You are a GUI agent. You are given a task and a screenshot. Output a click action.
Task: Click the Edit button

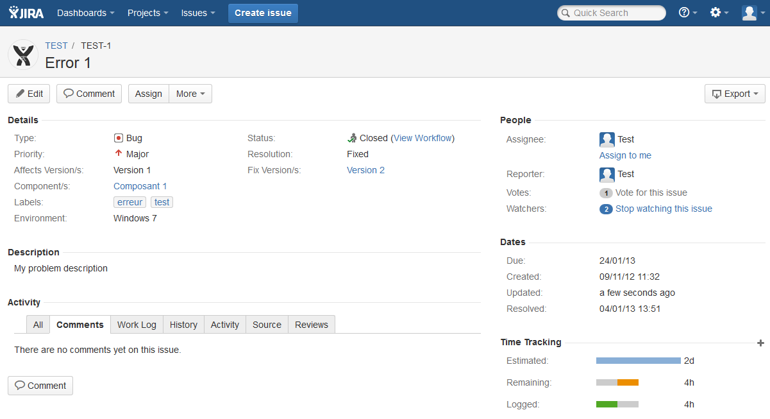click(29, 94)
